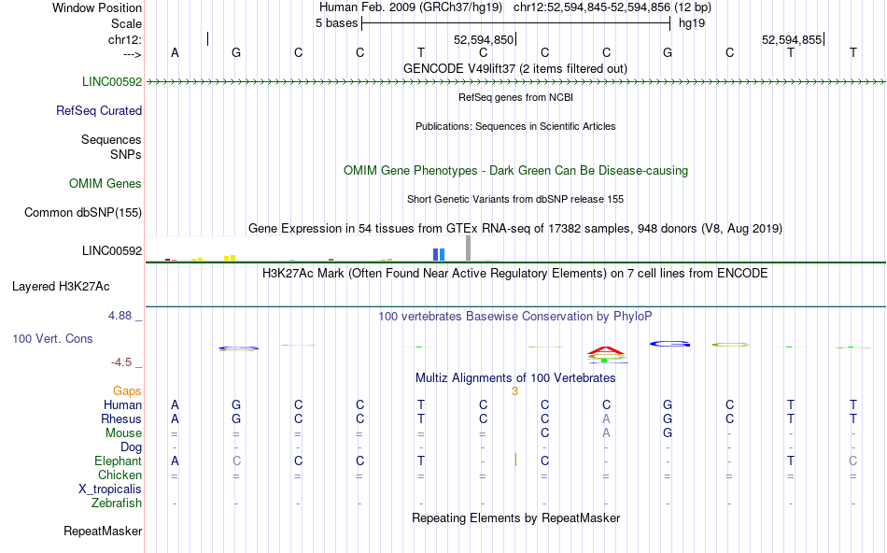Click the Chicken species label
887x553 pixels.
coord(120,475)
